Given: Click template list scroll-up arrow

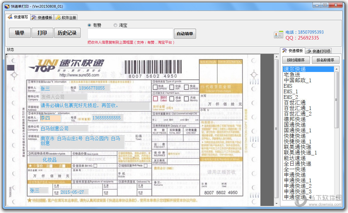Looking at the screenshot, I should 337,69.
